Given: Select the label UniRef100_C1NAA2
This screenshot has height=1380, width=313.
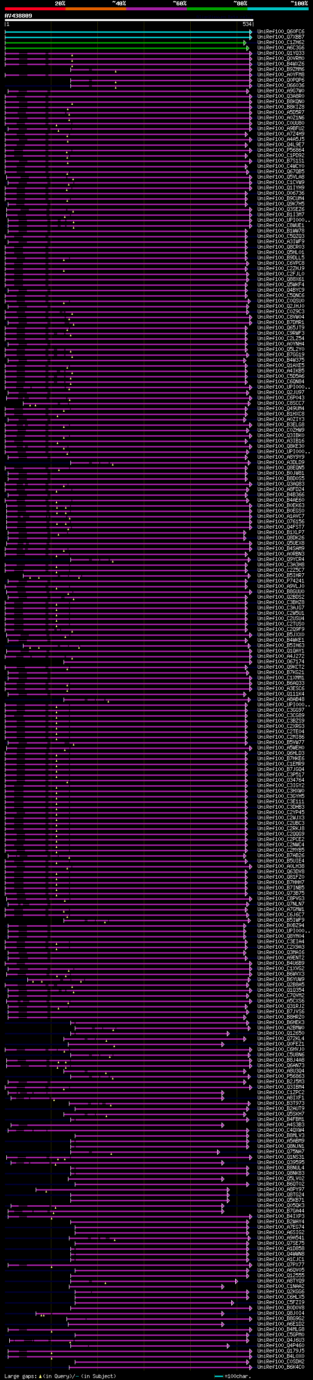Looking at the screenshot, I should pyautogui.click(x=281, y=1286).
